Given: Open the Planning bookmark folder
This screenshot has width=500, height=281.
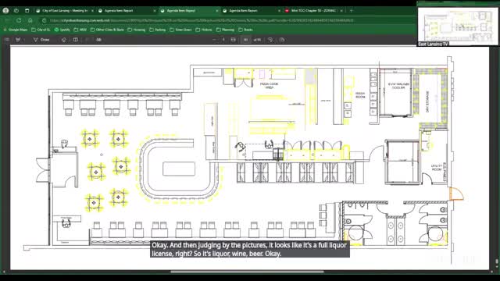Looking at the screenshot, I should point(226,30).
